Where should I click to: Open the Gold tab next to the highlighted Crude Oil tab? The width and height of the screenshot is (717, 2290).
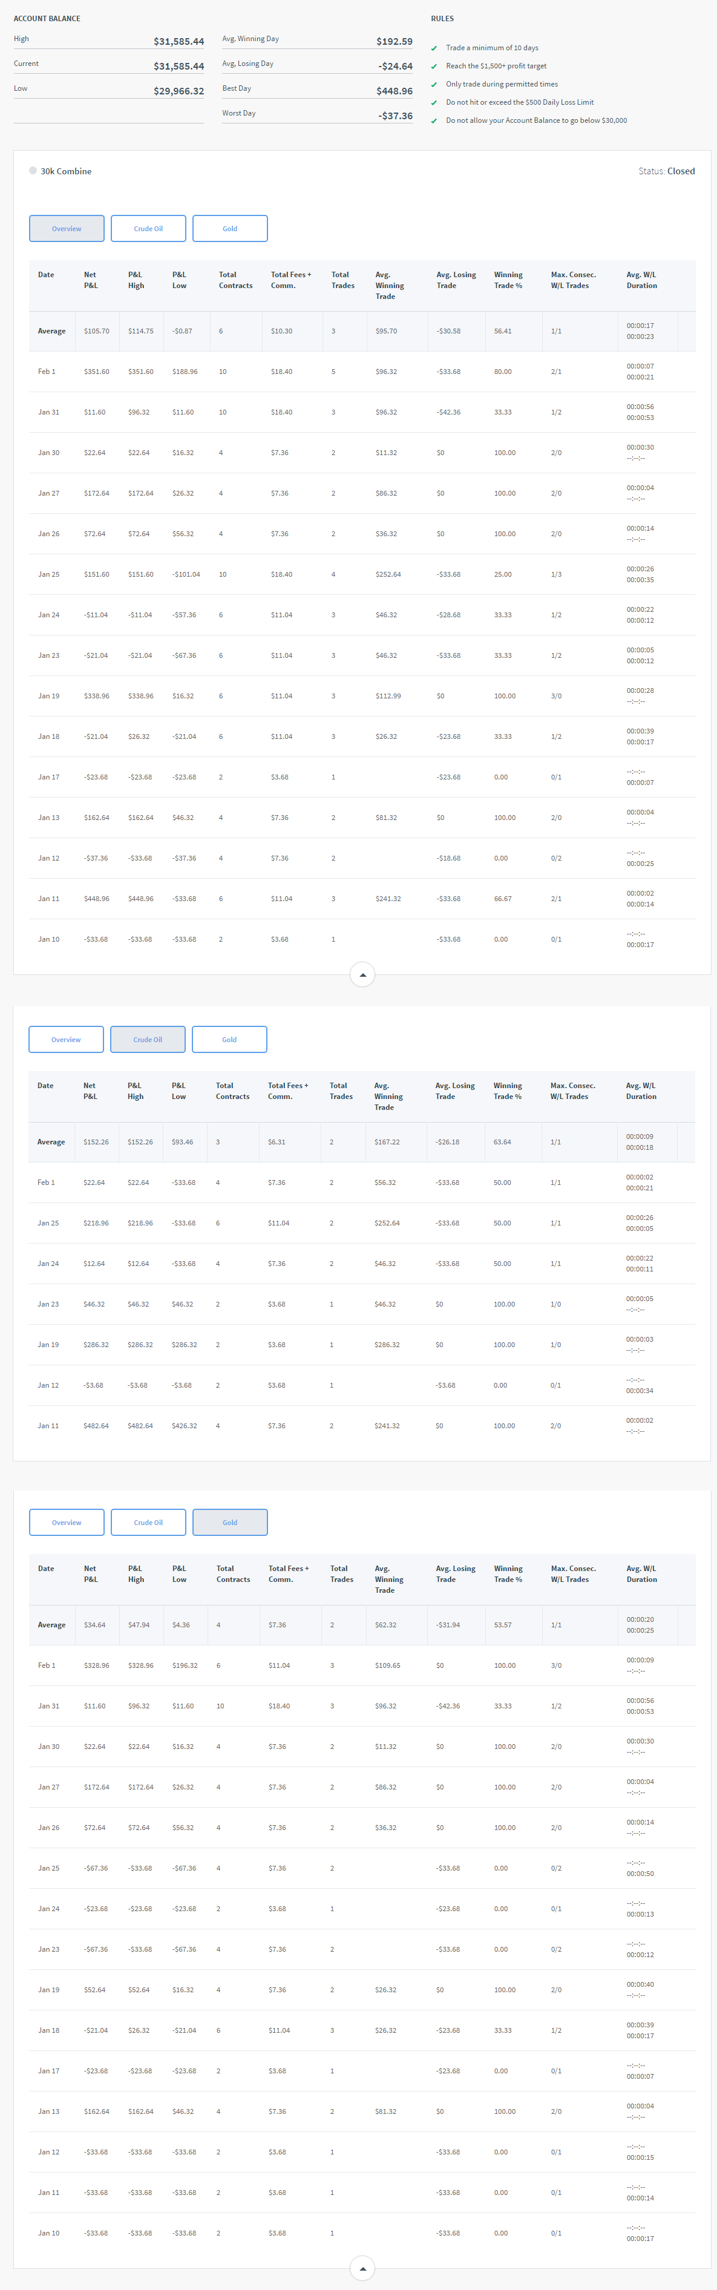click(x=229, y=1039)
